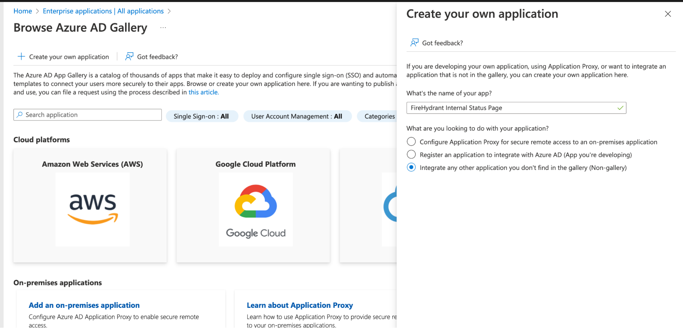Click the green checkmark in the app name field

(x=620, y=108)
